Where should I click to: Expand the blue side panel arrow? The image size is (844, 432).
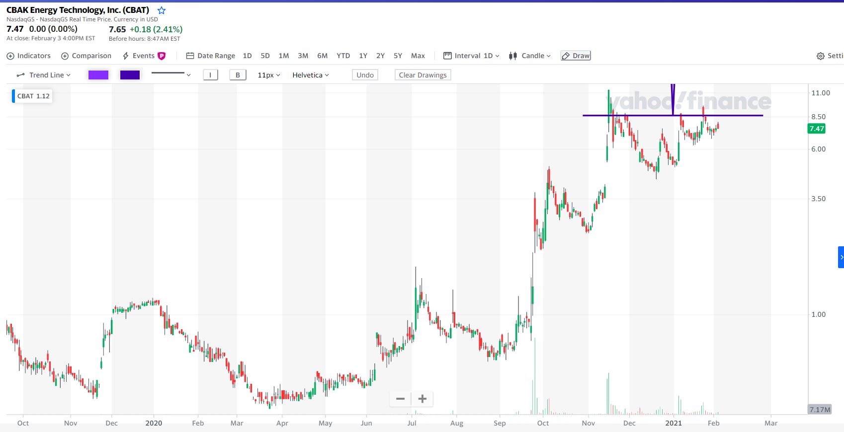[841, 257]
